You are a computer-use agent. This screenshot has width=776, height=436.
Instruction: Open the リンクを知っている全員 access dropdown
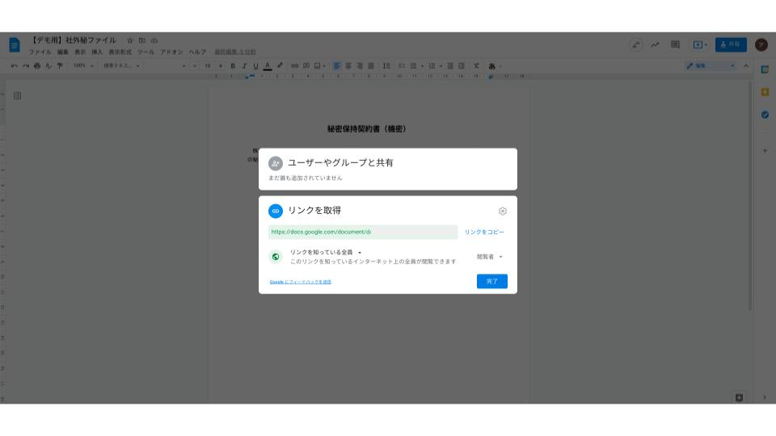coord(326,252)
